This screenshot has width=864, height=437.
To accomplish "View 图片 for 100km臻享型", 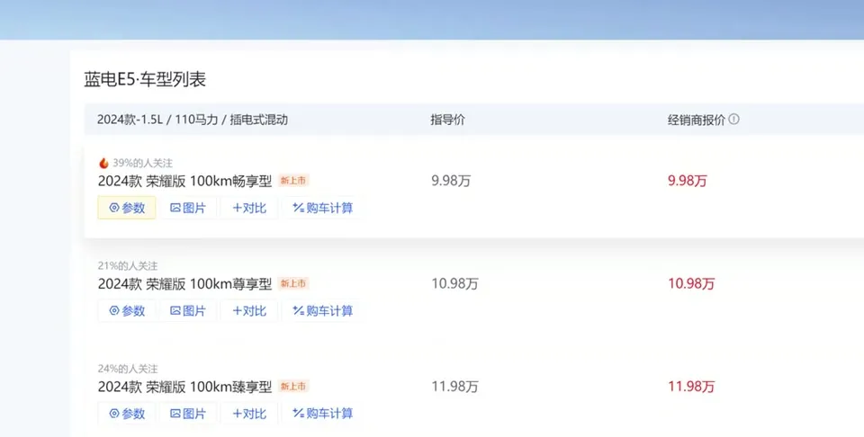I will tap(188, 414).
